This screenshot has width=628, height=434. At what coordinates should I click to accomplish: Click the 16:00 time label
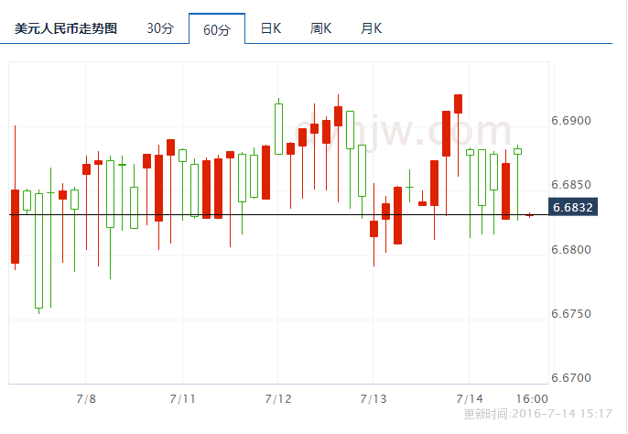pyautogui.click(x=532, y=399)
